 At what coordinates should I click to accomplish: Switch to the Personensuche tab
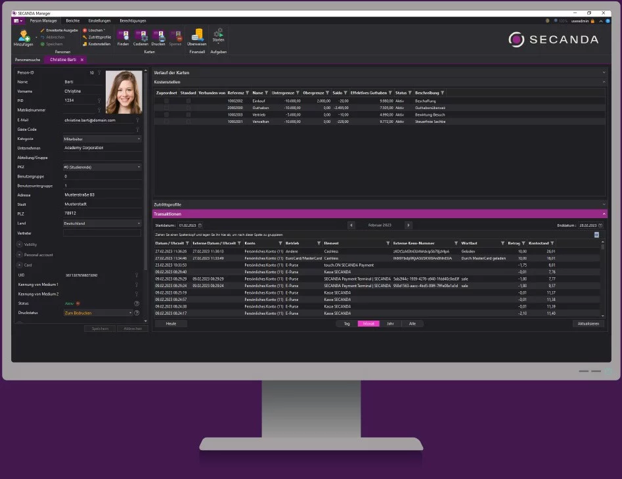[x=28, y=60]
